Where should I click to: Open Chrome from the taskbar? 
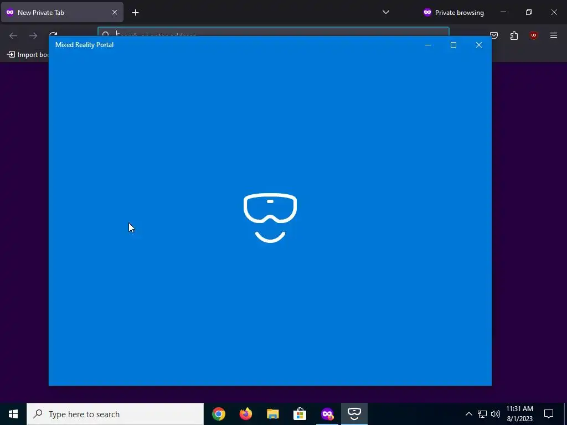click(218, 414)
